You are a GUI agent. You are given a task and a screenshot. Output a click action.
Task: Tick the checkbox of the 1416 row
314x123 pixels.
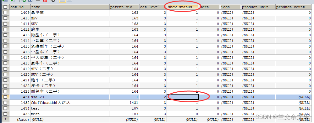[5, 52]
